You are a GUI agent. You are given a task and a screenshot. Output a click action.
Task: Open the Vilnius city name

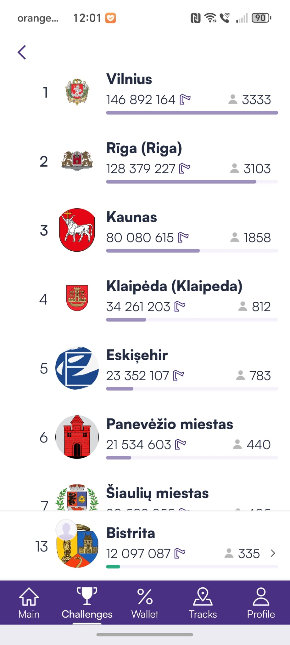[129, 79]
